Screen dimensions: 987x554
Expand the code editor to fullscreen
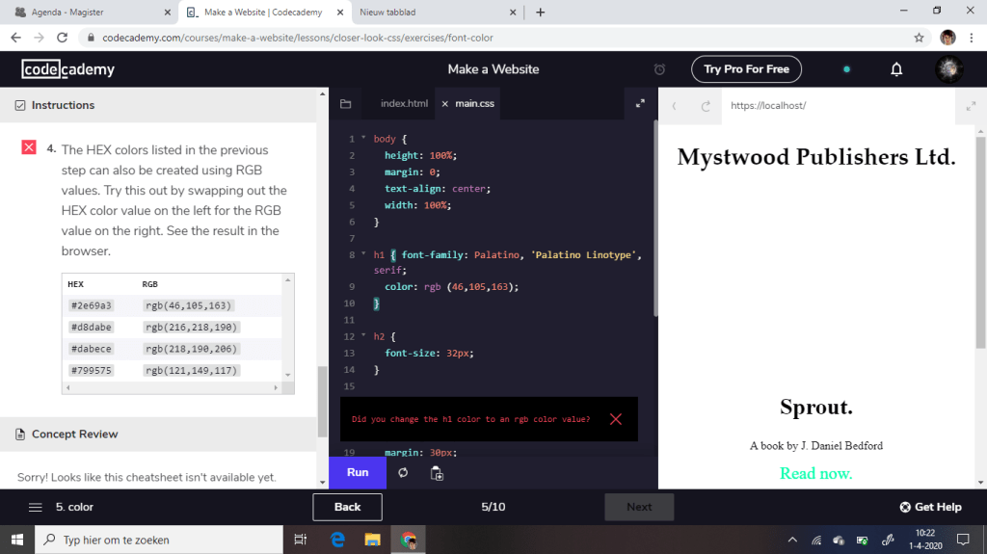[640, 104]
